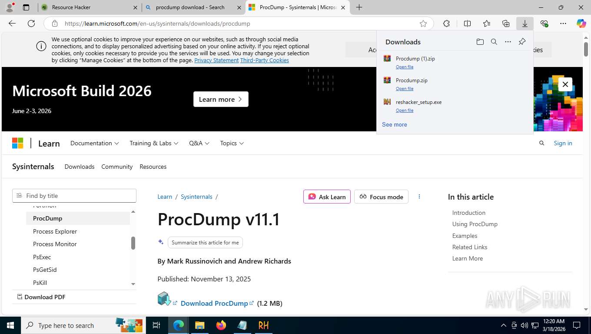Open Windows Start menu

pyautogui.click(x=10, y=325)
